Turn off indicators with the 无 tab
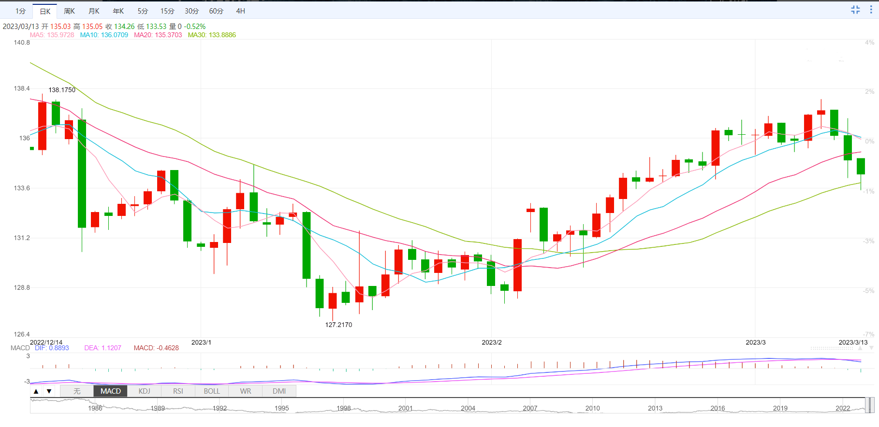The height and width of the screenshot is (427, 879). click(77, 391)
